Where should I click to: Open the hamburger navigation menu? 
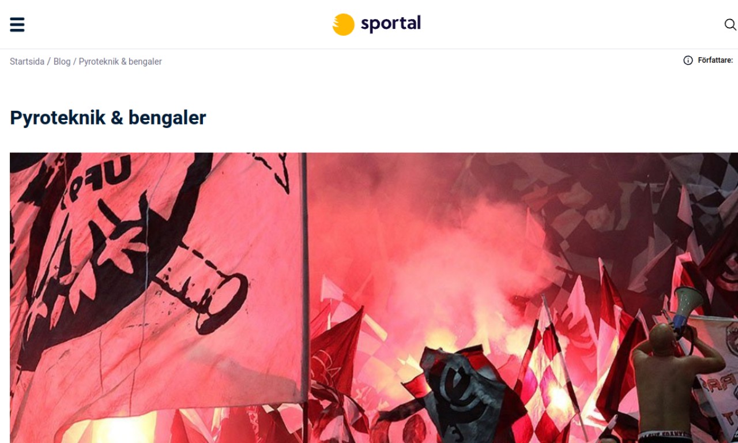(17, 24)
